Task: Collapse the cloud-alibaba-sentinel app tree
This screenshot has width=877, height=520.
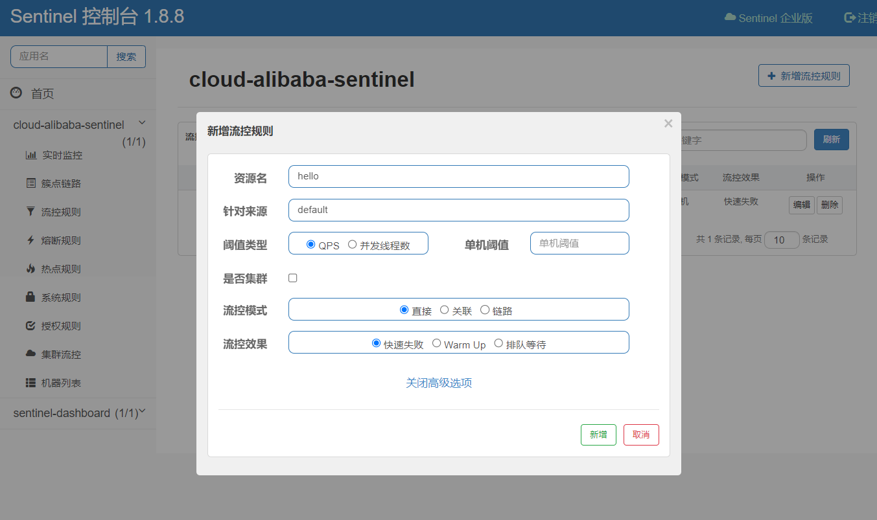Action: pos(142,123)
